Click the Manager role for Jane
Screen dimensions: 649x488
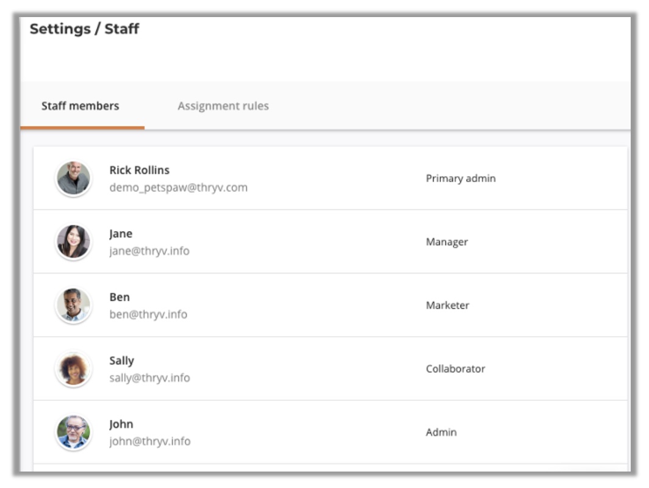click(446, 242)
